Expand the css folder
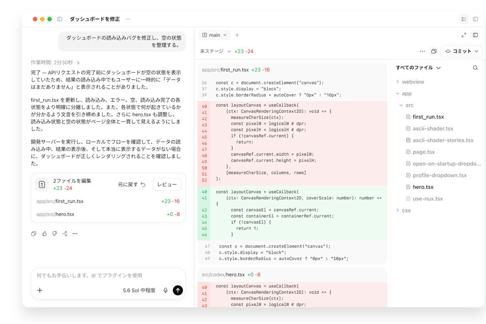Viewport: 486px width, 324px height. (x=403, y=210)
